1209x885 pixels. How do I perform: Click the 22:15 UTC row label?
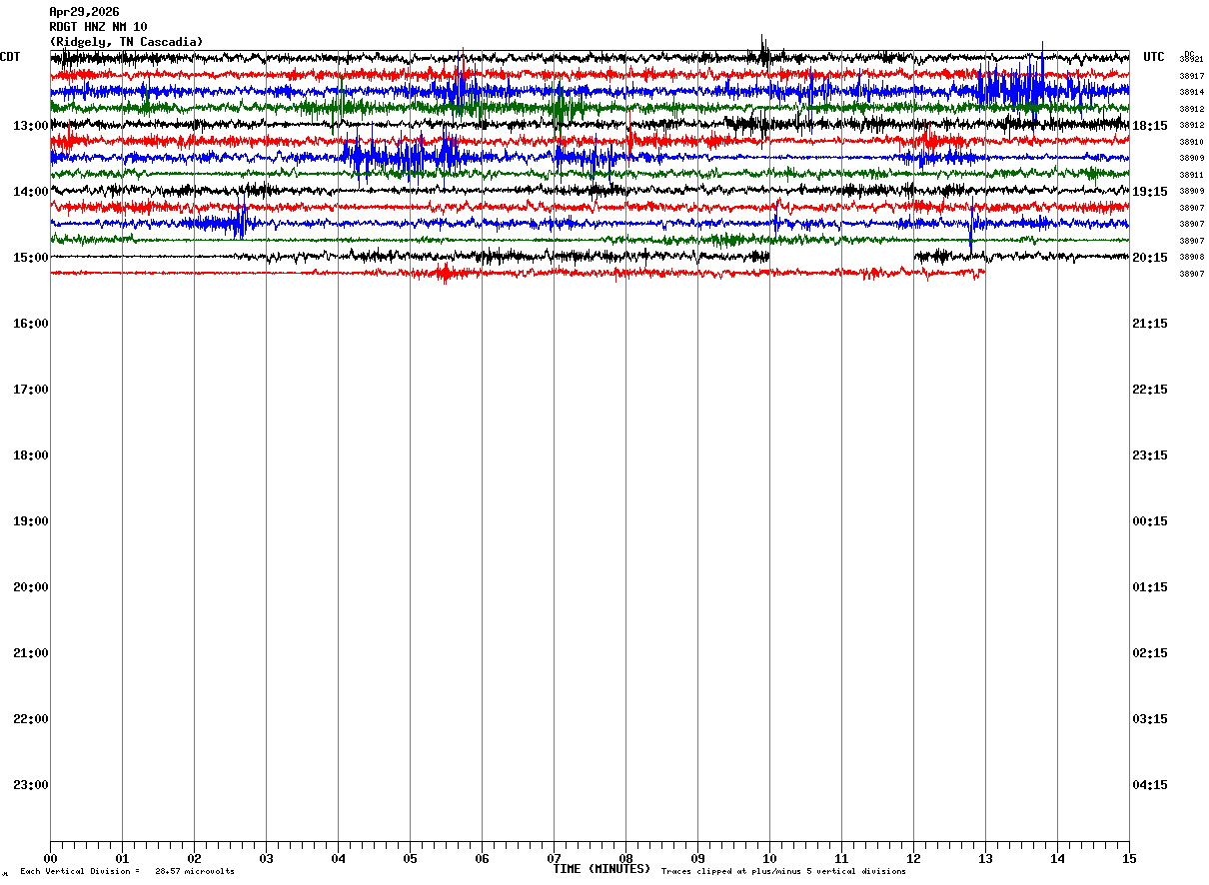1150,390
